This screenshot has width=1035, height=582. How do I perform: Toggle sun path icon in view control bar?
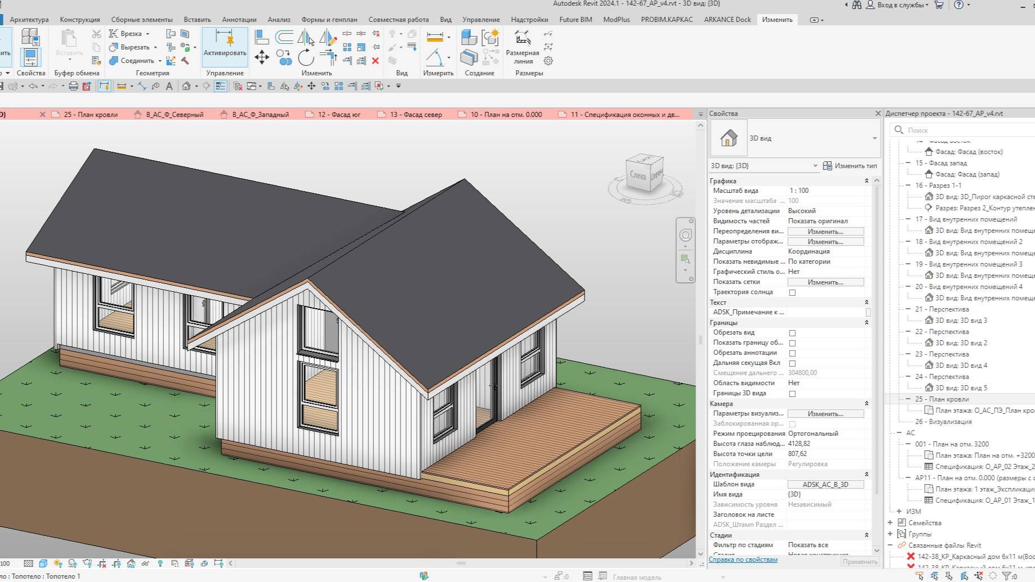click(58, 562)
